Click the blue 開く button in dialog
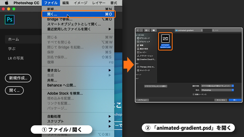Screen dimensions: 244x137 tap(235, 100)
